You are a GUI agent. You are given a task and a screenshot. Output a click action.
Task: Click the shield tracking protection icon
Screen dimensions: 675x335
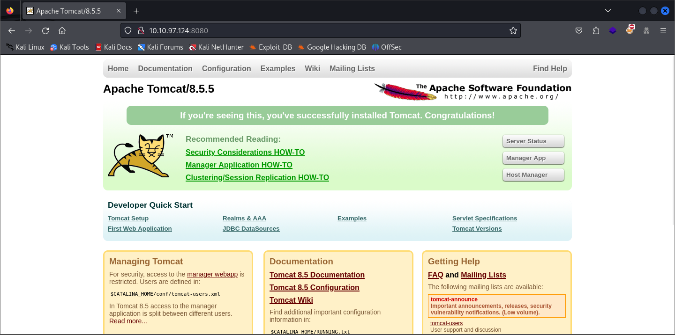(128, 30)
